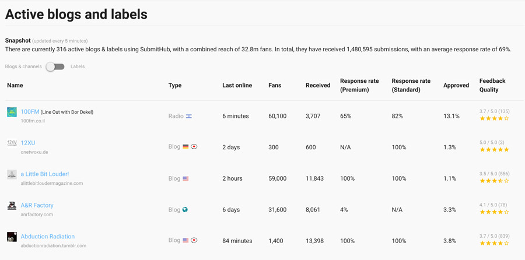The image size is (525, 260).
Task: Click the A&R Factory logo icon
Action: (x=12, y=205)
